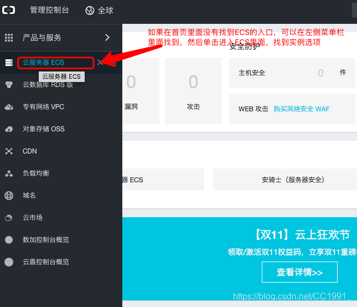Click the 漏洞 count card
Image resolution: width=357 pixels, height=307 pixels.
click(141, 91)
